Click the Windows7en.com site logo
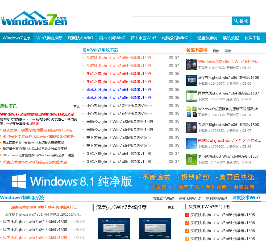Image resolution: width=266 pixels, height=242 pixels. 34,18
